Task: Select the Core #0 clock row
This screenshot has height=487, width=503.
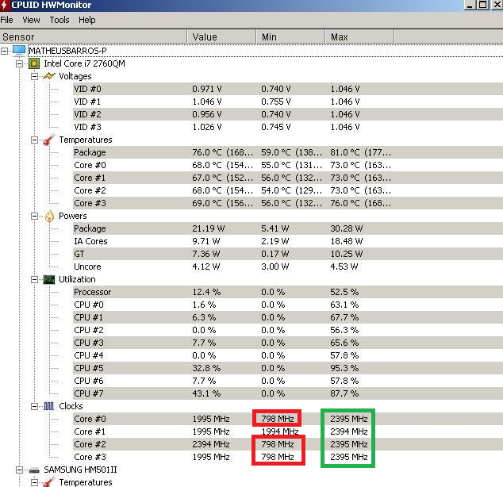Action: (288, 419)
